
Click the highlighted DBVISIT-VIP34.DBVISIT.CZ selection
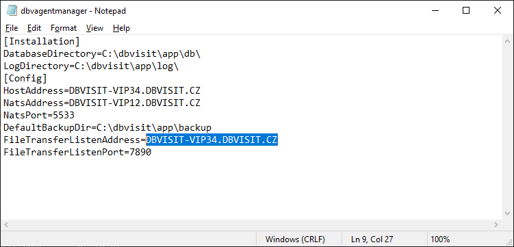click(211, 140)
